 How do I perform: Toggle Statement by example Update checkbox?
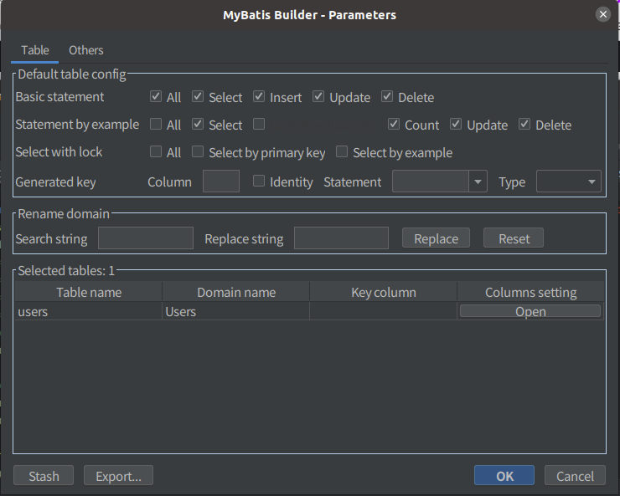(456, 125)
